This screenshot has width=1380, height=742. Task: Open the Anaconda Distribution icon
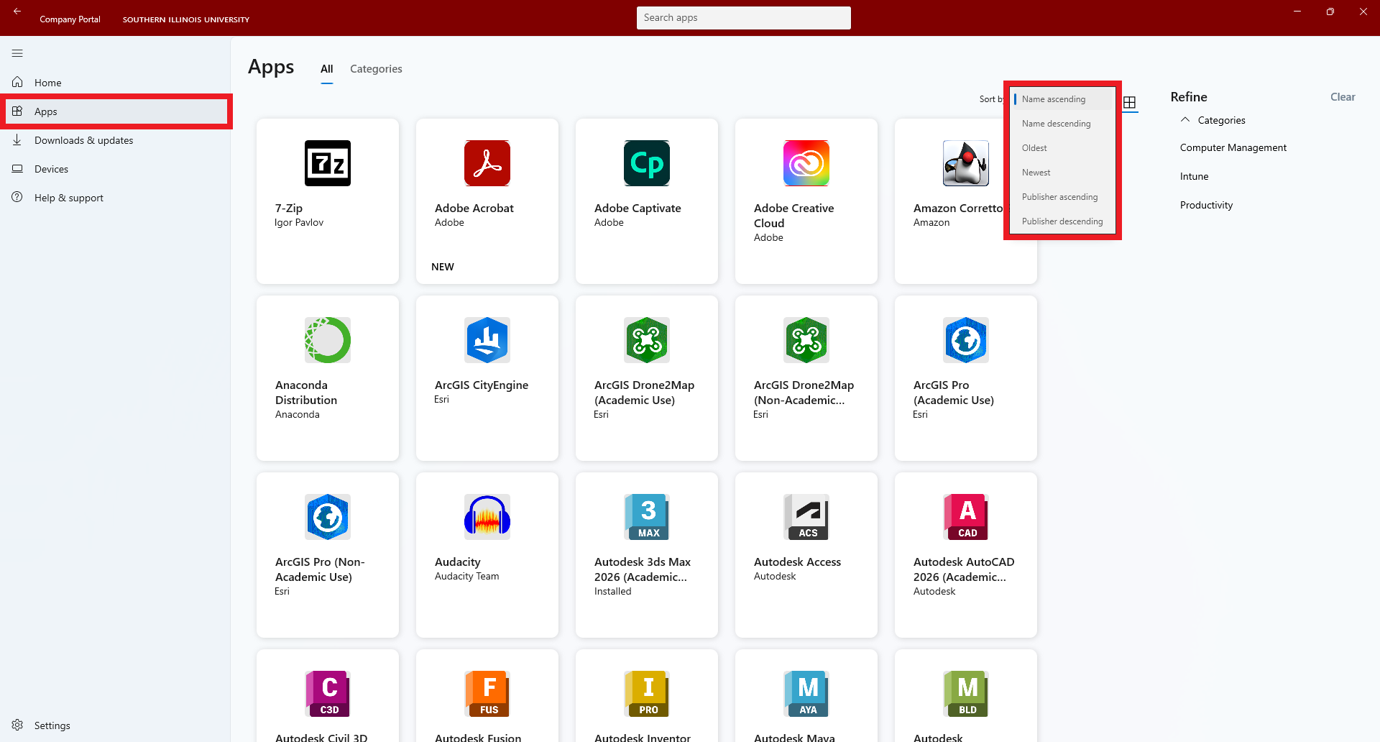coord(328,340)
